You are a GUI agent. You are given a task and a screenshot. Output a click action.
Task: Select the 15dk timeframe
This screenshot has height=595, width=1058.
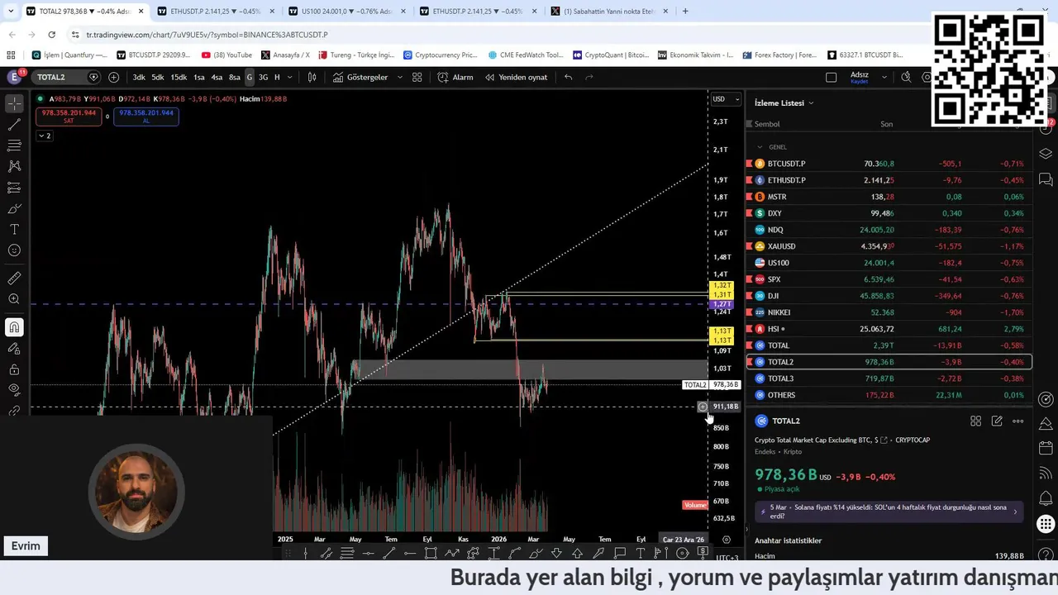click(179, 77)
